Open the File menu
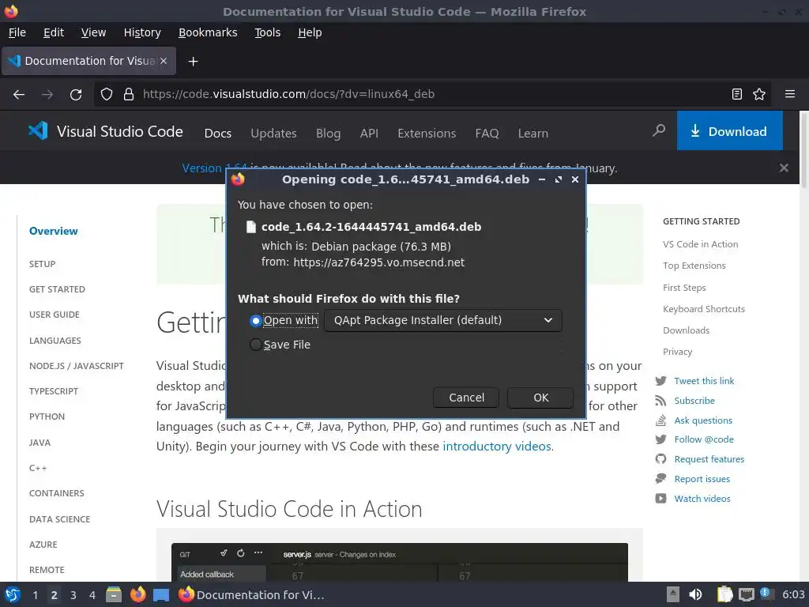Screen dimensions: 809x607 point(17,32)
